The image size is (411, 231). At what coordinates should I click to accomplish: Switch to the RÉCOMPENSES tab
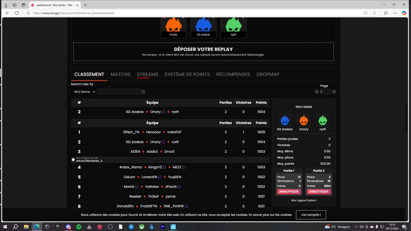coord(233,74)
